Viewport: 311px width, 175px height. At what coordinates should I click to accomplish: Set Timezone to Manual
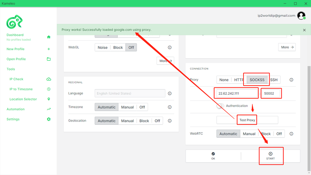(x=127, y=107)
